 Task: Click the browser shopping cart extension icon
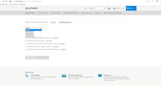157,1
